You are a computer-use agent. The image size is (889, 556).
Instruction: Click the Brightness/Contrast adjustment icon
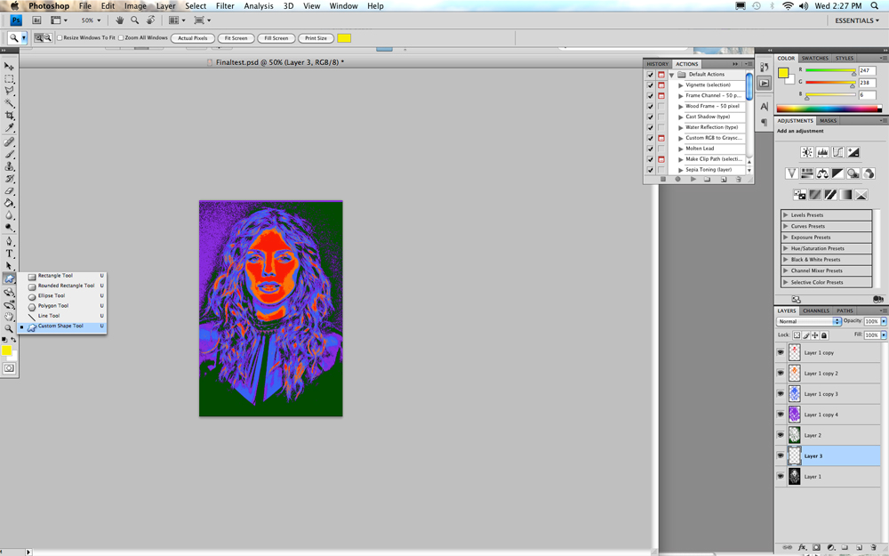(x=806, y=152)
